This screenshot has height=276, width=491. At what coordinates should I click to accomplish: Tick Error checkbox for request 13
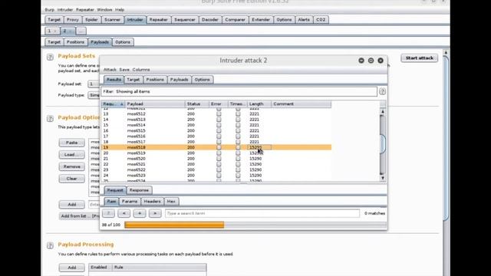(x=219, y=114)
